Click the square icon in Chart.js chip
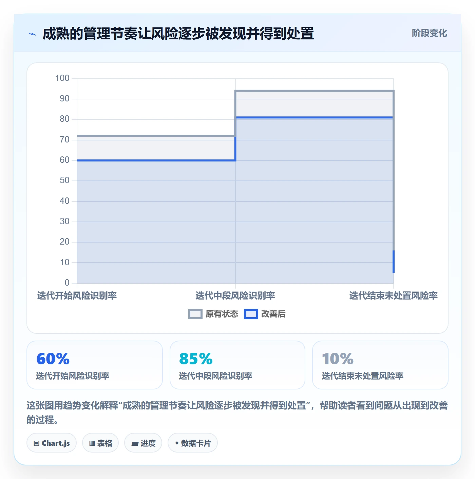 click(x=37, y=443)
